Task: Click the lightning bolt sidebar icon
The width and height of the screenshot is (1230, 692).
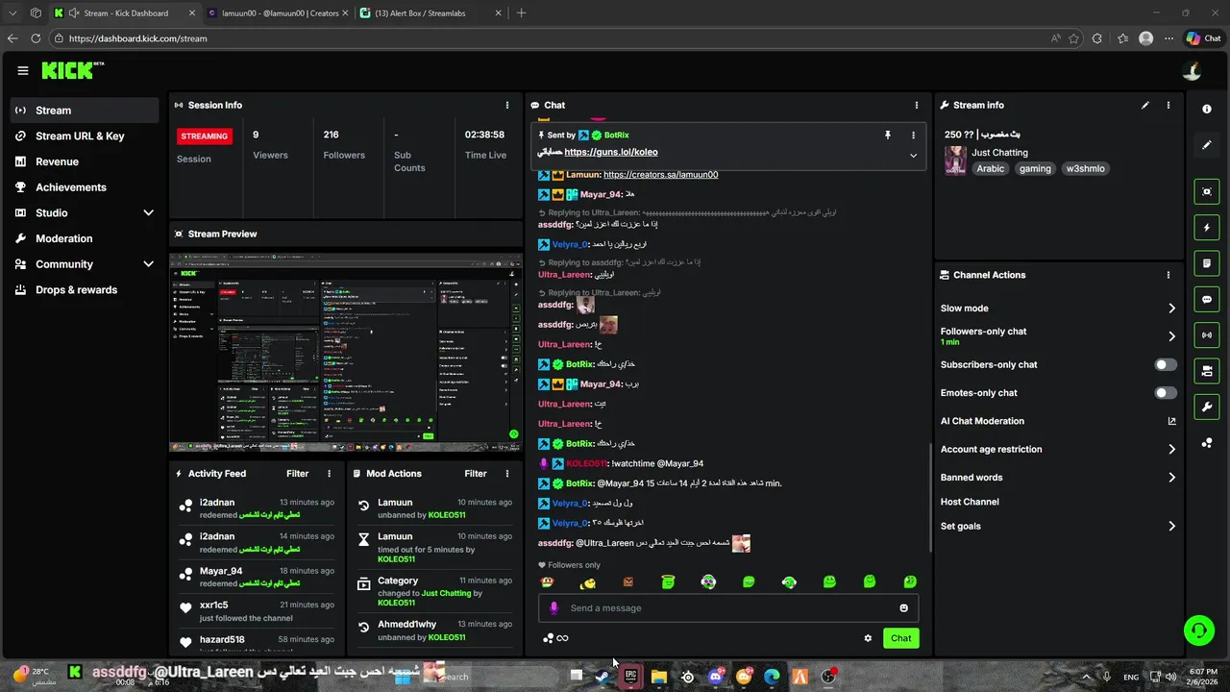Action: pos(1207,228)
